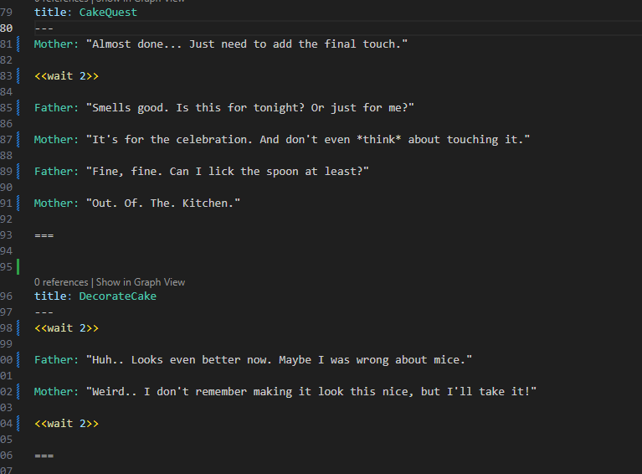Select line number 80 in the gutter
Viewport: 642px width, 474px height.
[7, 28]
